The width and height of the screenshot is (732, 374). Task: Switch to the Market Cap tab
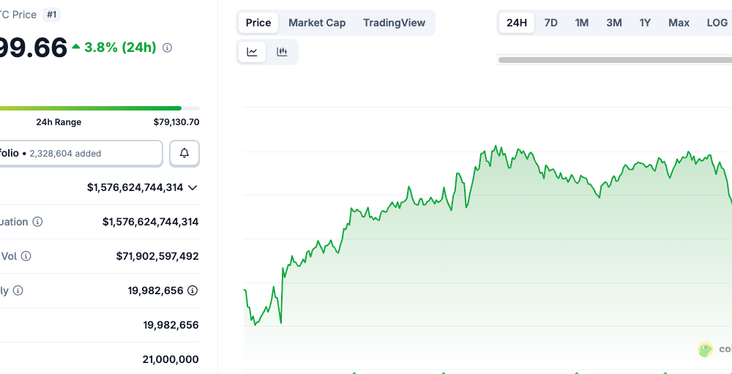[x=317, y=23]
